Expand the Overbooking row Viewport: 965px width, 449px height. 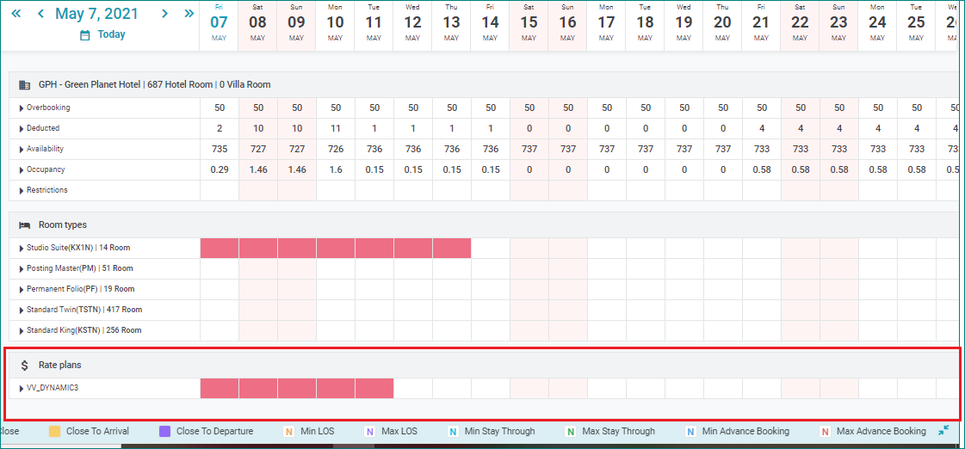(22, 108)
